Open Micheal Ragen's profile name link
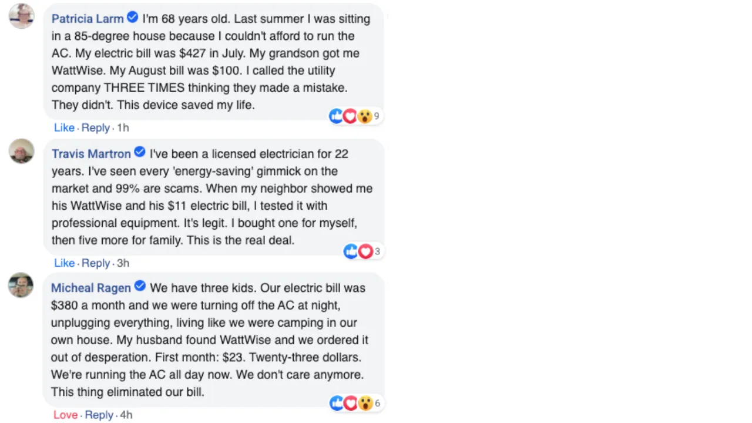Screen dimensions: 752x423 [x=90, y=288]
